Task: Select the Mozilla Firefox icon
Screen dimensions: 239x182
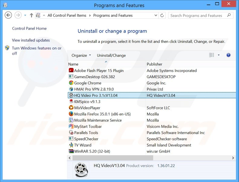Action: [x=71, y=114]
